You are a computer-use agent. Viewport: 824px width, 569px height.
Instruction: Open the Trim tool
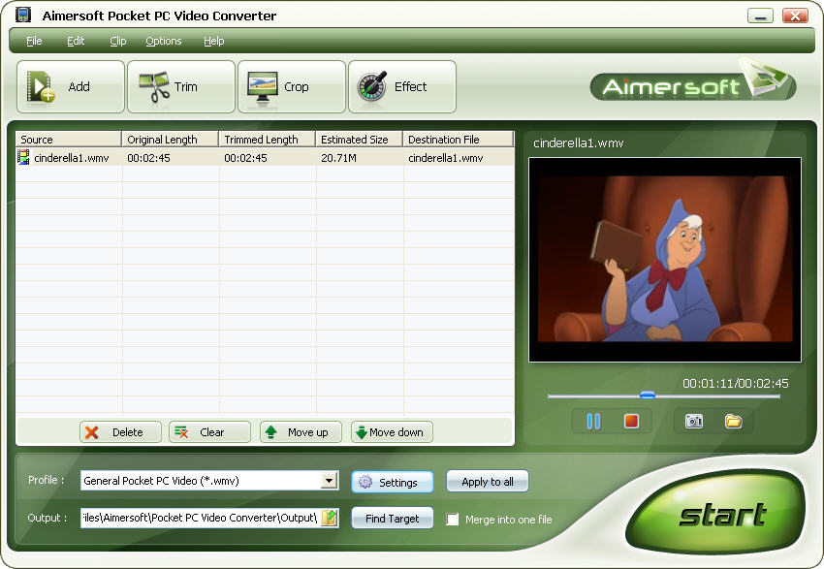click(180, 86)
